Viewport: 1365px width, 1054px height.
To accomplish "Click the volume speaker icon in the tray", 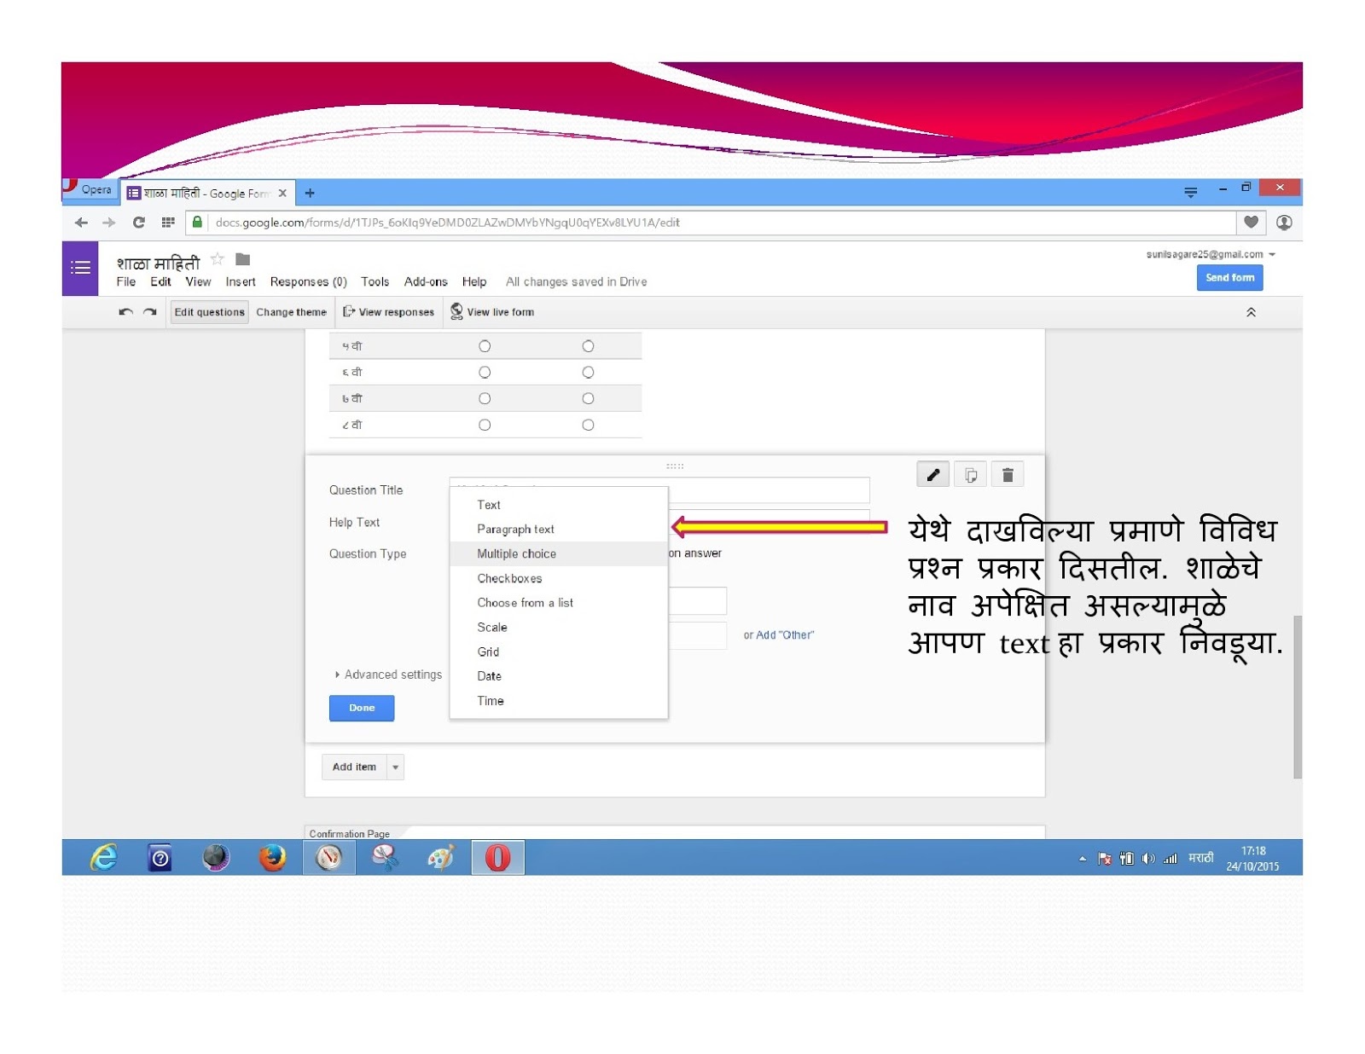I will [x=1148, y=859].
